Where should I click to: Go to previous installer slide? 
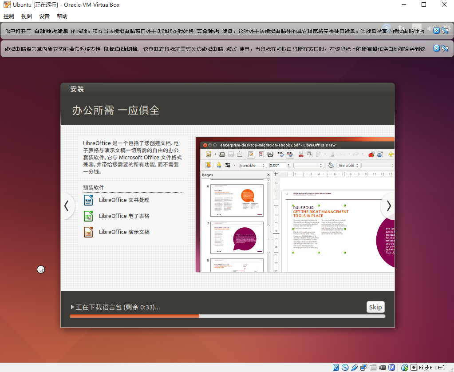click(67, 206)
